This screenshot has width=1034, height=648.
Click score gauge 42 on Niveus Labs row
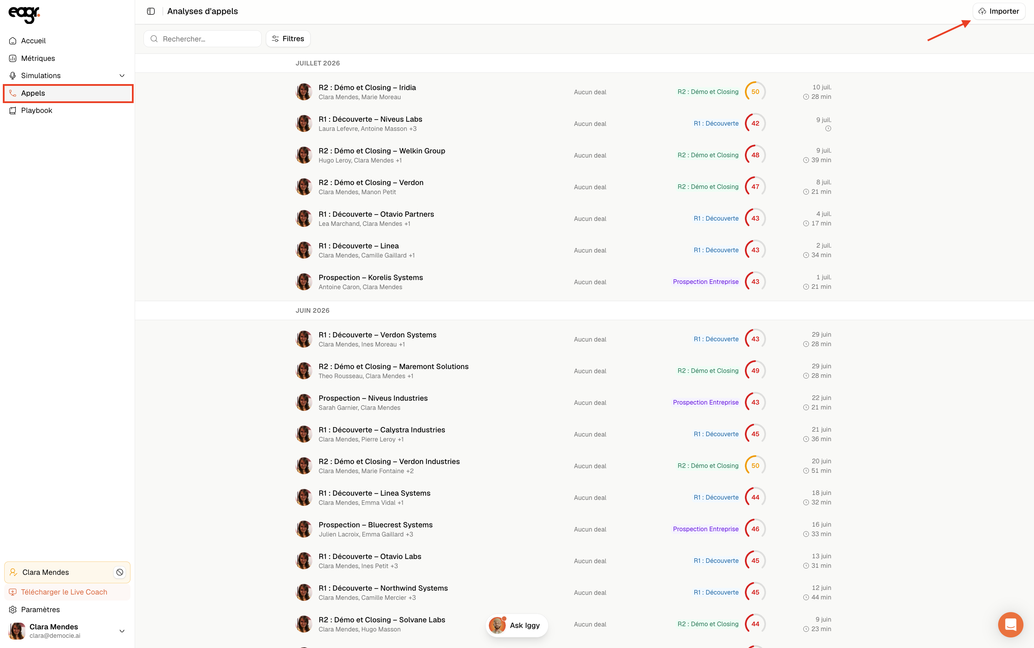755,123
